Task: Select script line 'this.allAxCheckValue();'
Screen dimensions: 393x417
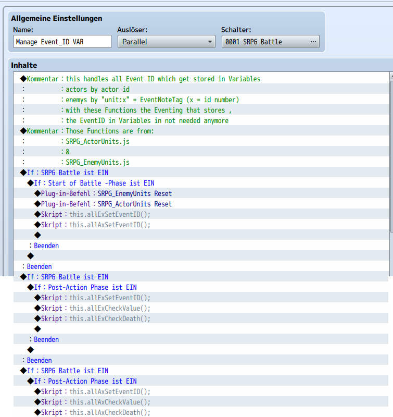Action: pos(201,402)
